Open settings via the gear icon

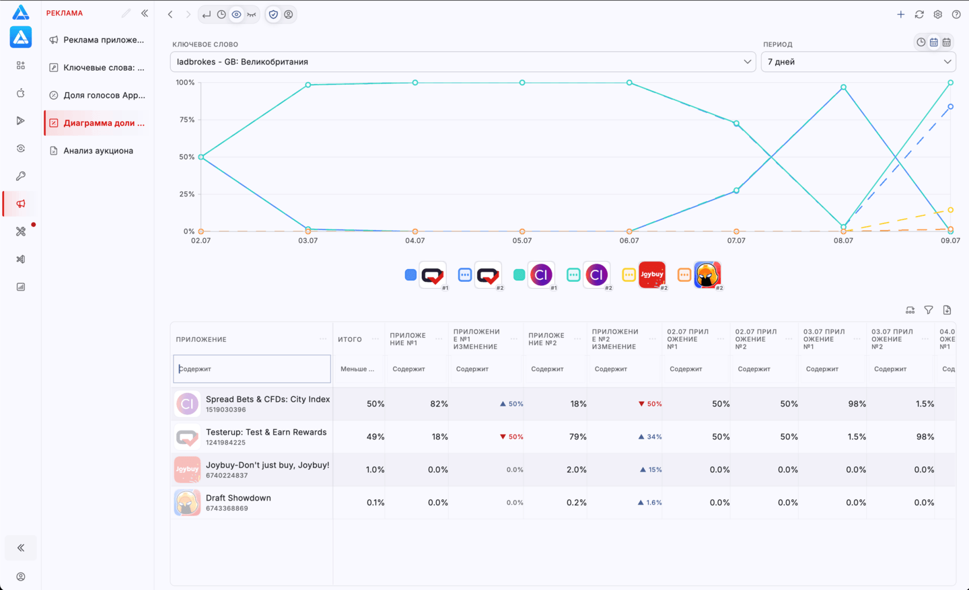(x=937, y=14)
